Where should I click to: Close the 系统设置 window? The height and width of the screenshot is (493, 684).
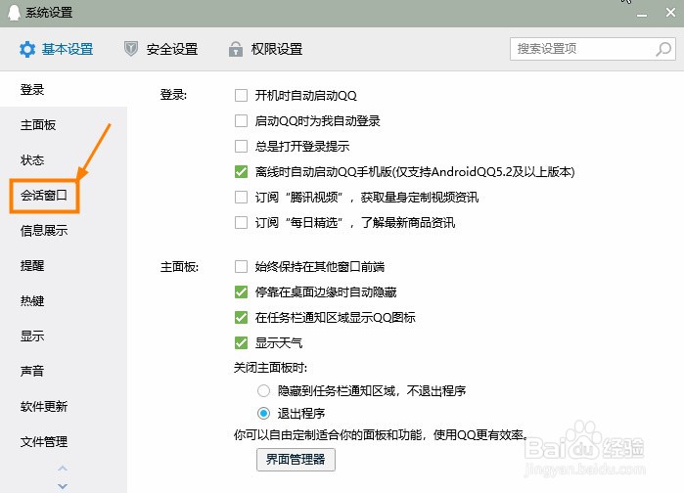[670, 12]
